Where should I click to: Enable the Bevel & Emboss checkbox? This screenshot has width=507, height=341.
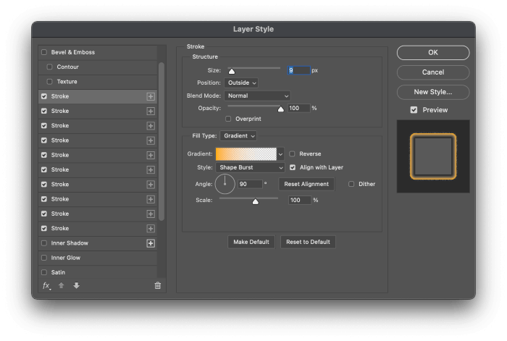coord(44,52)
